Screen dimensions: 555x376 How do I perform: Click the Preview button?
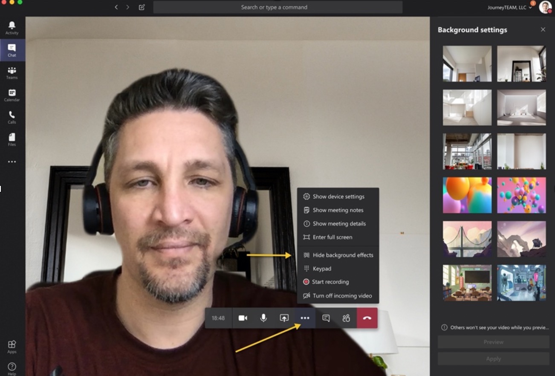click(494, 342)
